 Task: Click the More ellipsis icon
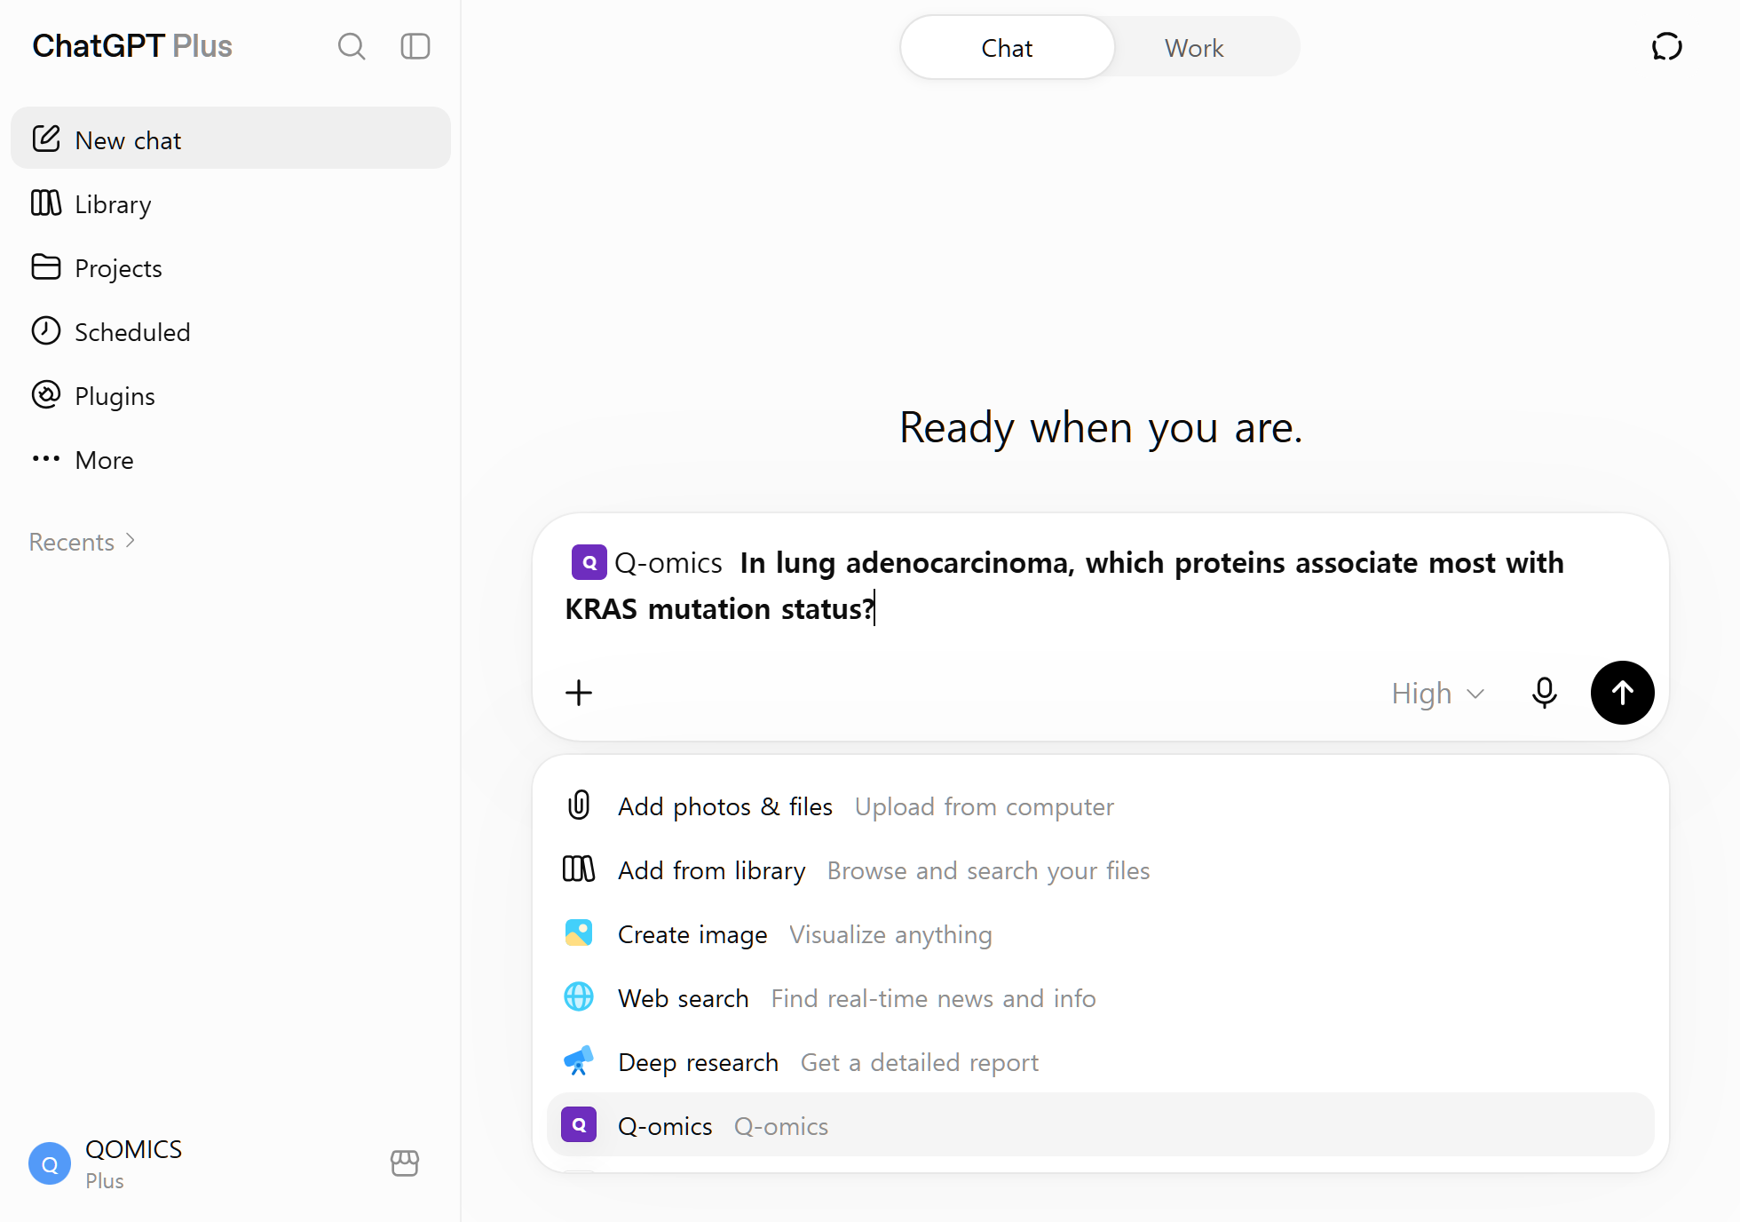pyautogui.click(x=46, y=458)
